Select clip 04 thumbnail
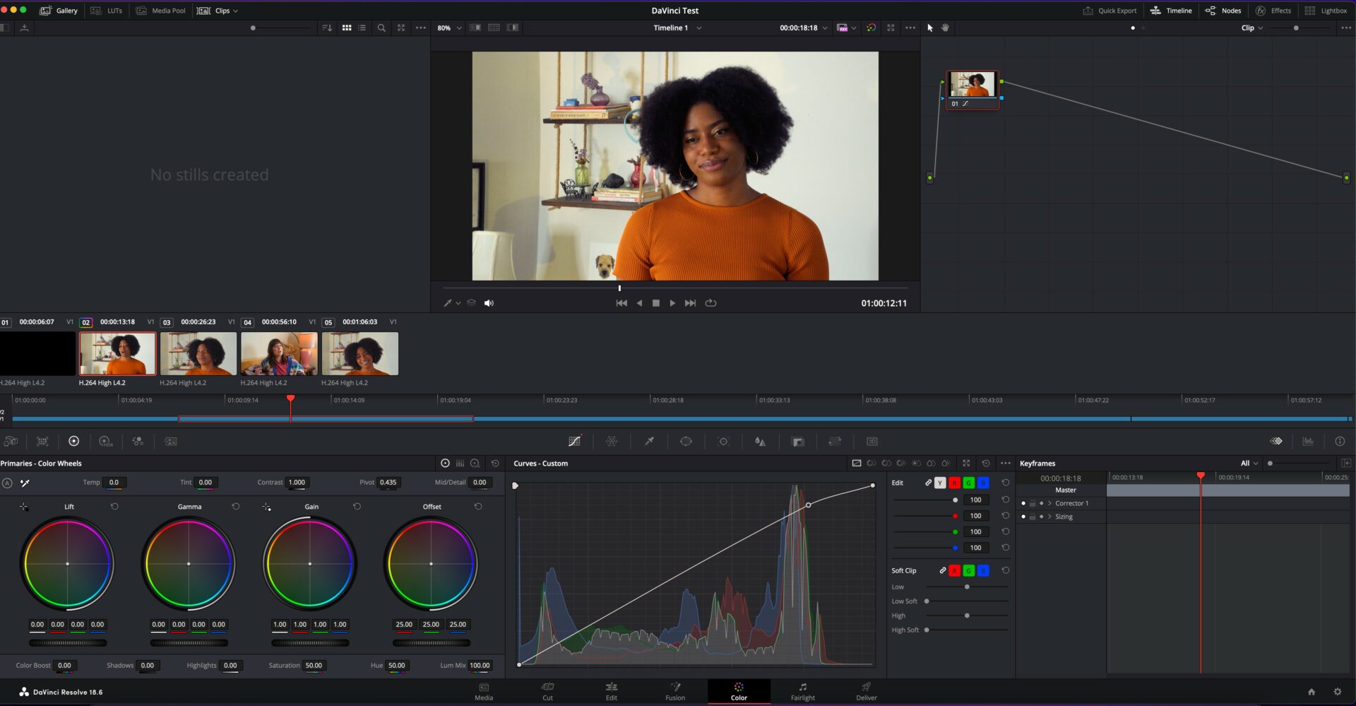Image resolution: width=1356 pixels, height=706 pixels. click(279, 354)
